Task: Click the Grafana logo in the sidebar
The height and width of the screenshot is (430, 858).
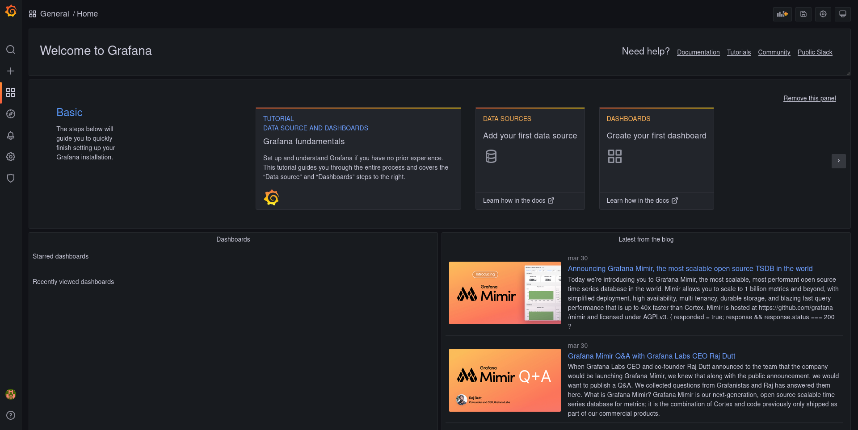Action: 11,11
